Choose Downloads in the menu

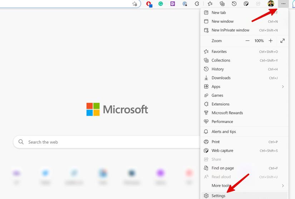point(221,78)
